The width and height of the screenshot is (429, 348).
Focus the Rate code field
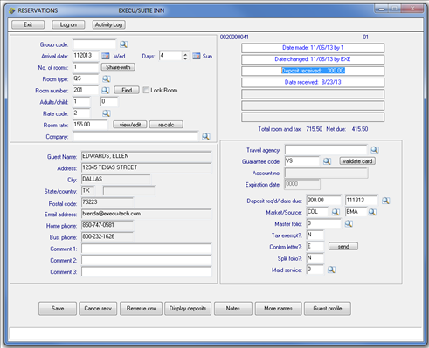pyautogui.click(x=81, y=113)
